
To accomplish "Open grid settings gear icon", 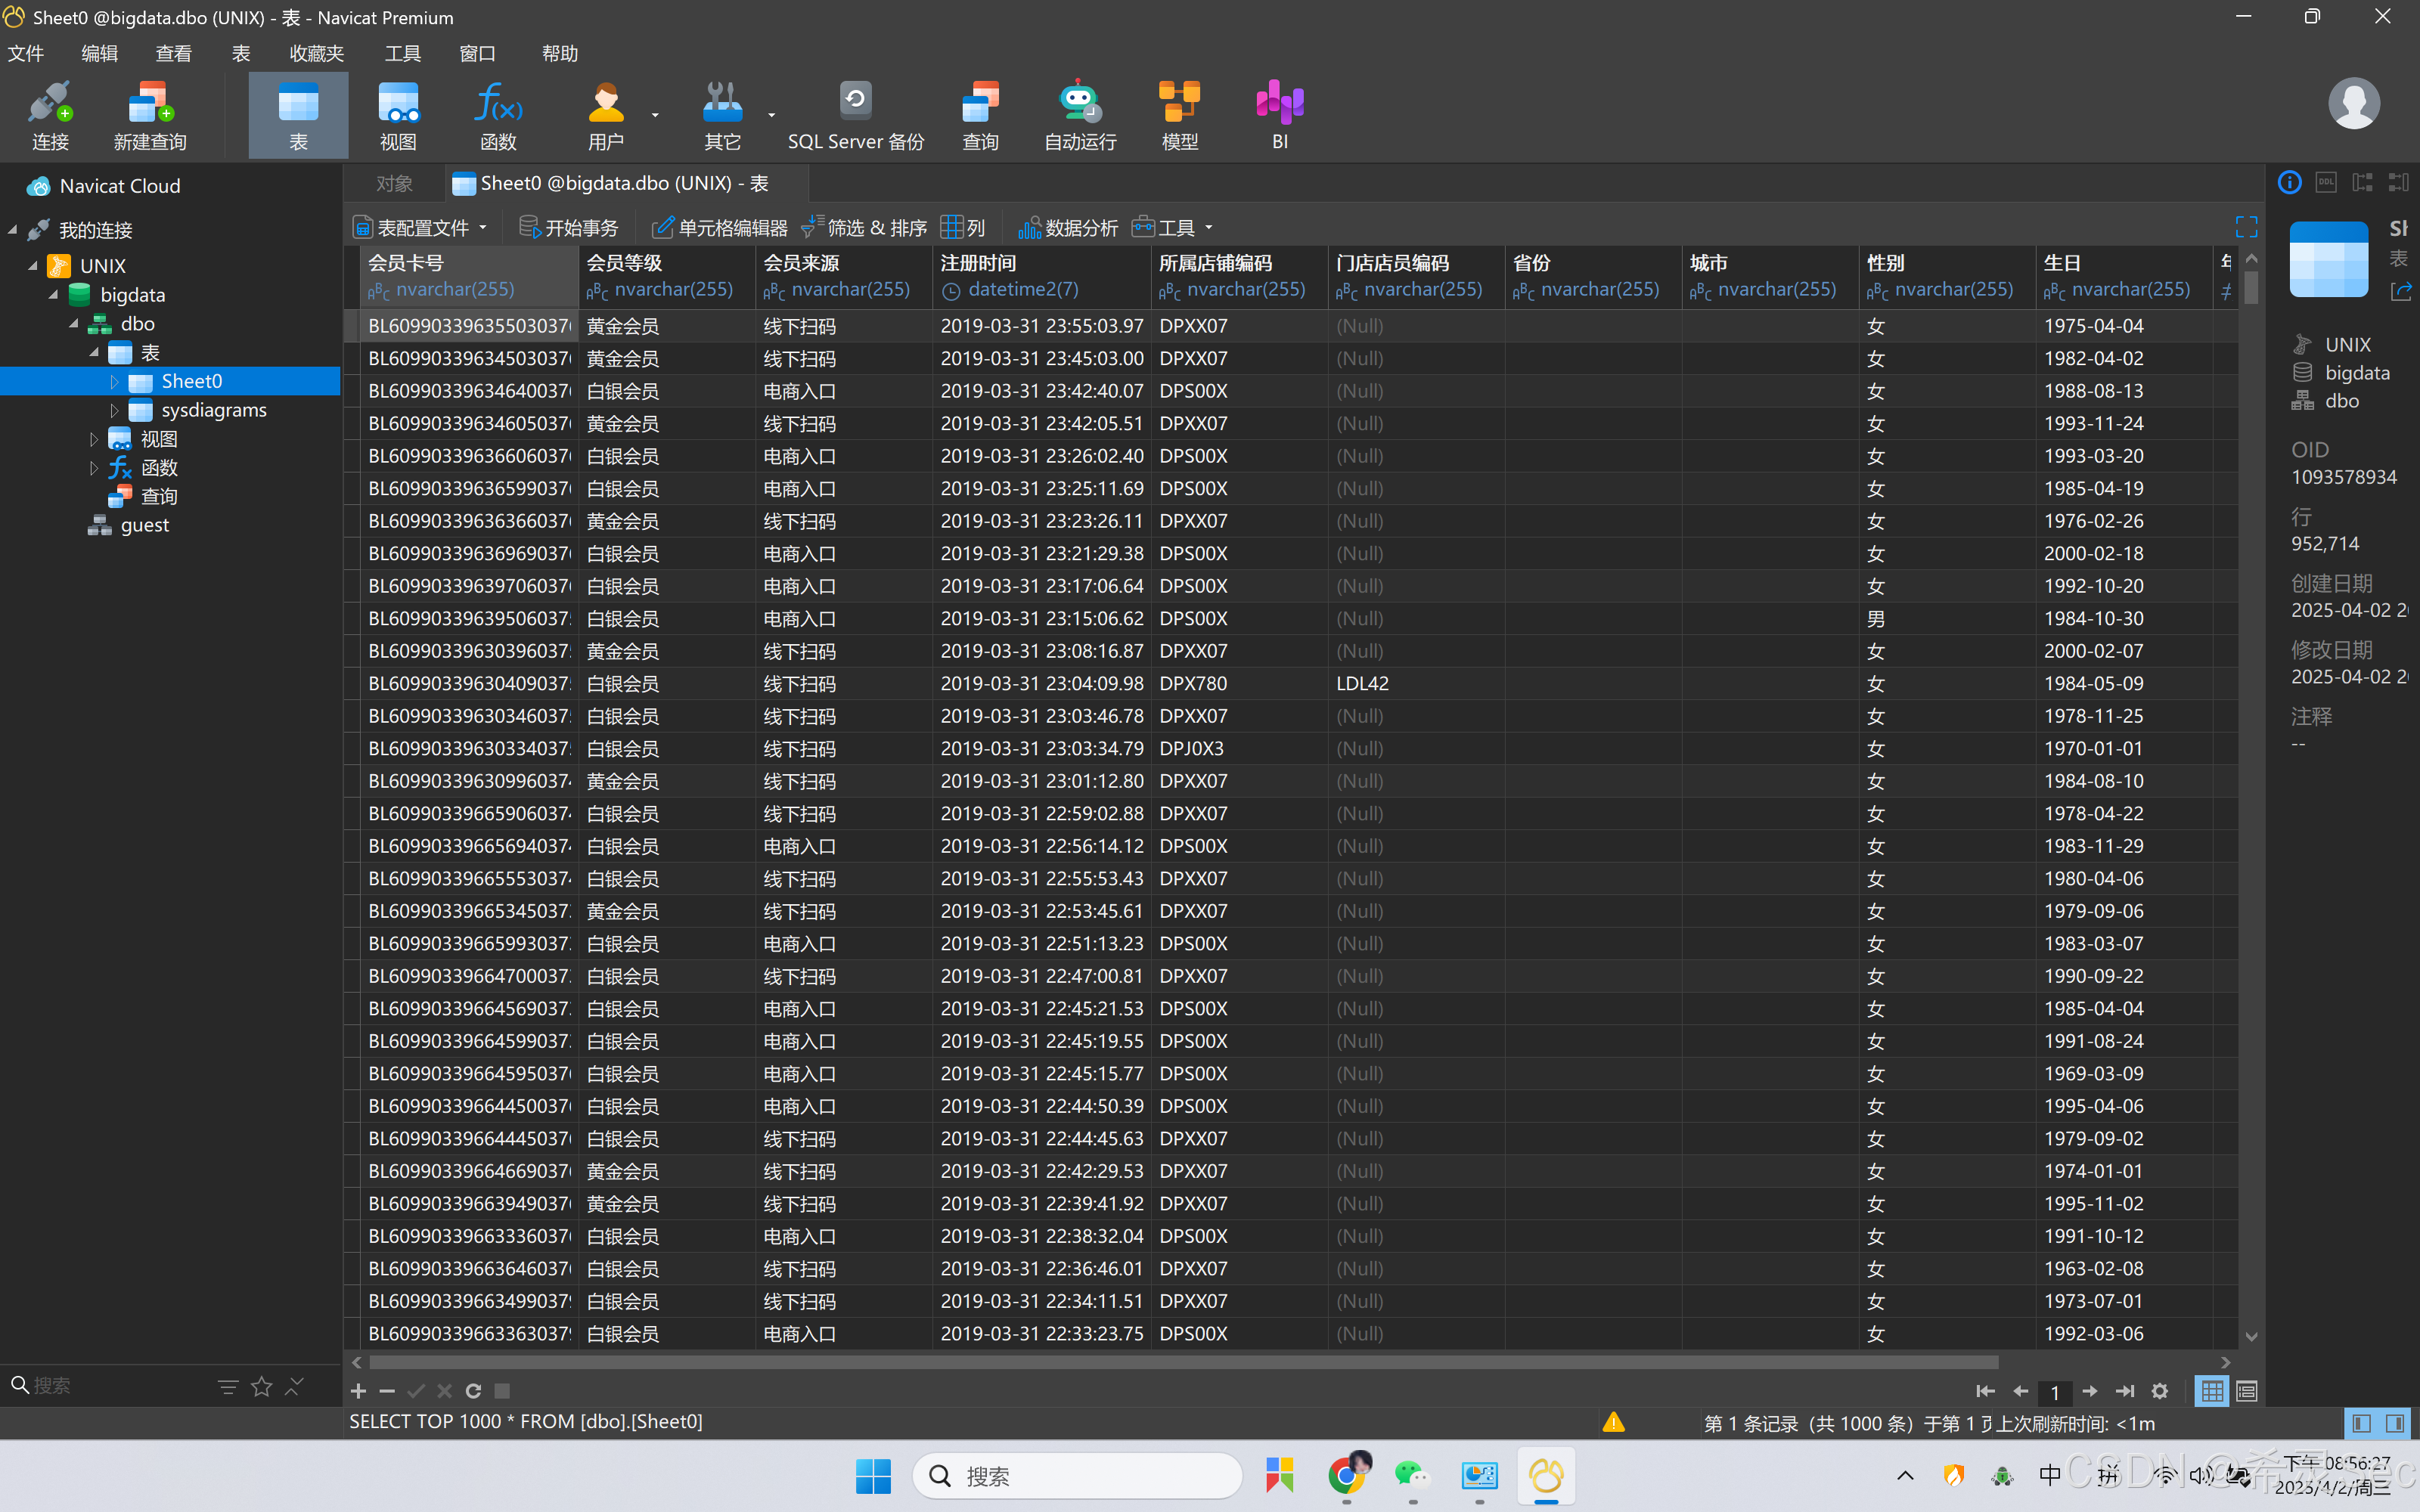I will [2159, 1391].
